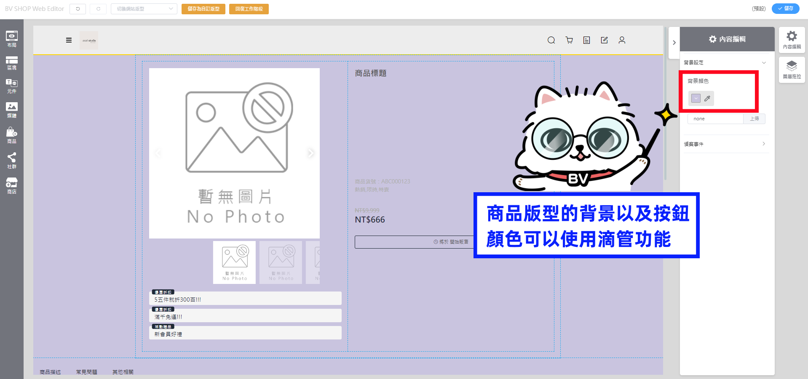Activate the eyedropper tool for background color
This screenshot has height=379, width=808.
707,98
